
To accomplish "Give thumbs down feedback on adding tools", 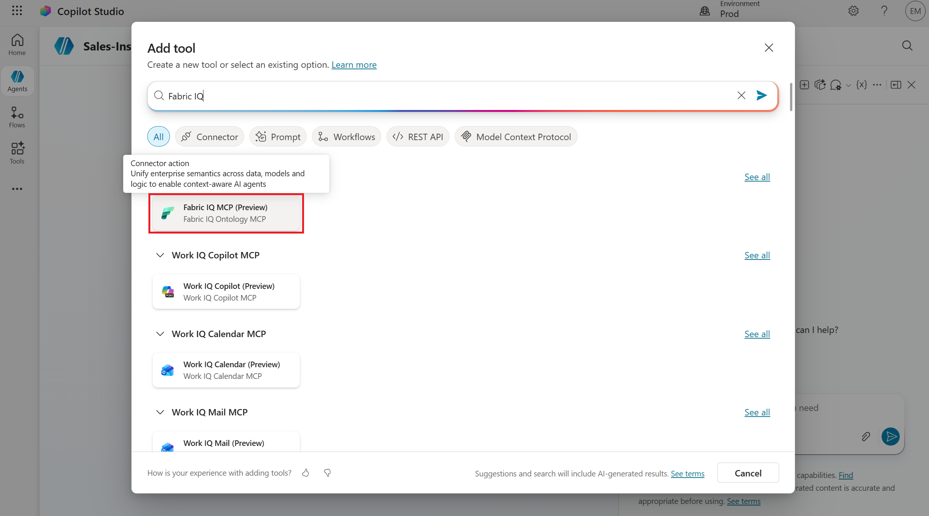I will click(x=327, y=473).
